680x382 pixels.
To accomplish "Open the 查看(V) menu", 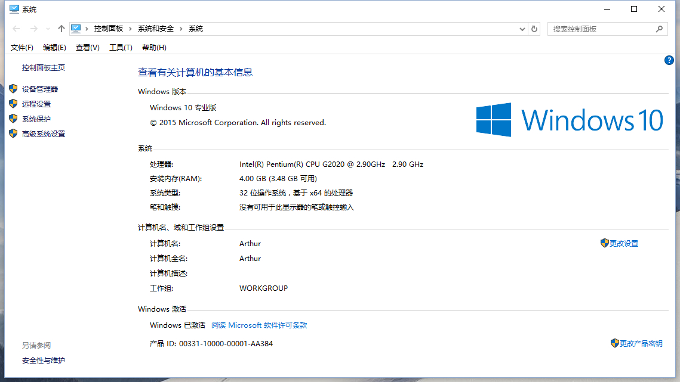I will [x=87, y=48].
